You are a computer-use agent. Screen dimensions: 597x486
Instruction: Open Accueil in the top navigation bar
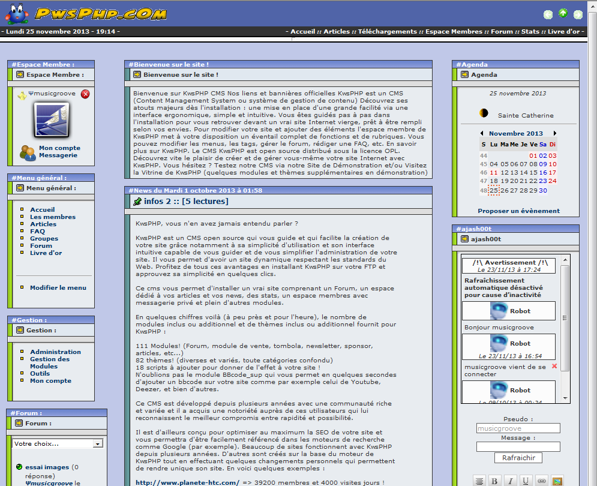tap(302, 32)
